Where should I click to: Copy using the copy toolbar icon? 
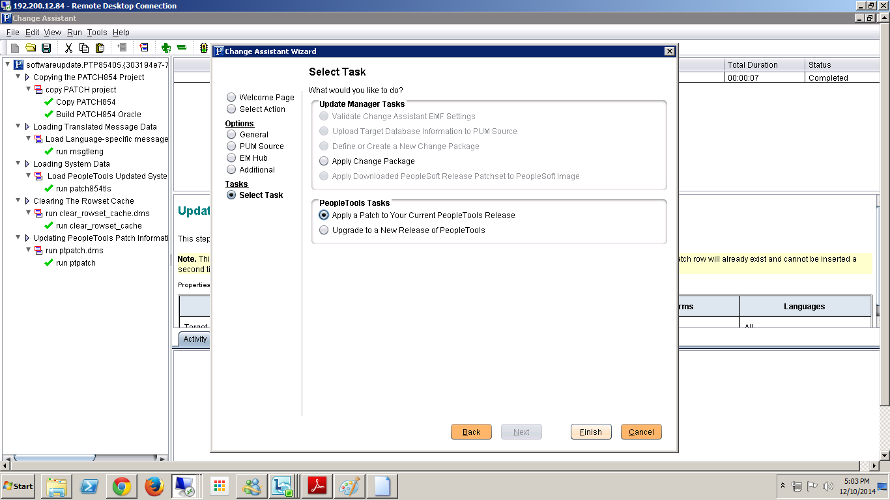tap(84, 48)
